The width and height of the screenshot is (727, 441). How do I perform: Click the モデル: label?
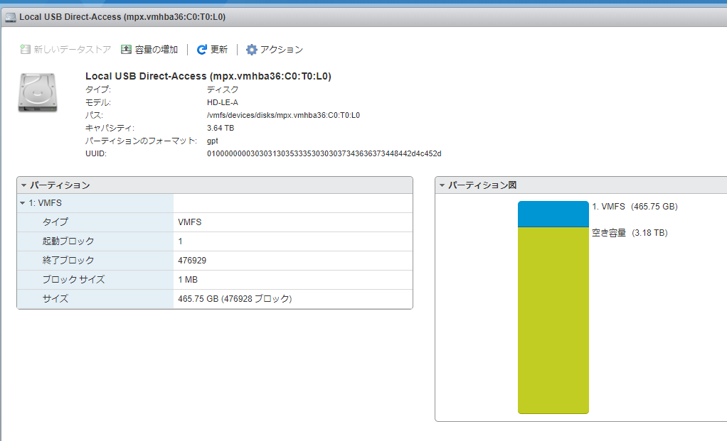98,102
